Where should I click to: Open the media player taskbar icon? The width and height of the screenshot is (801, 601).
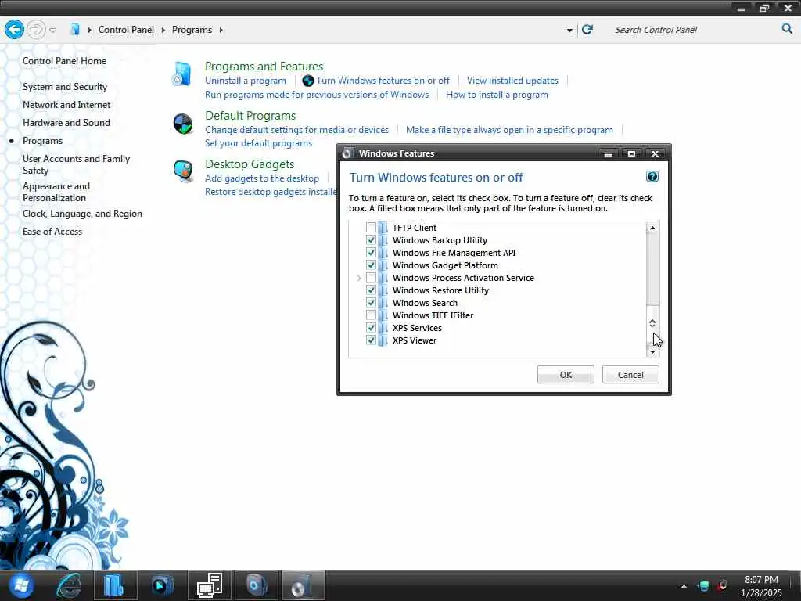click(162, 585)
